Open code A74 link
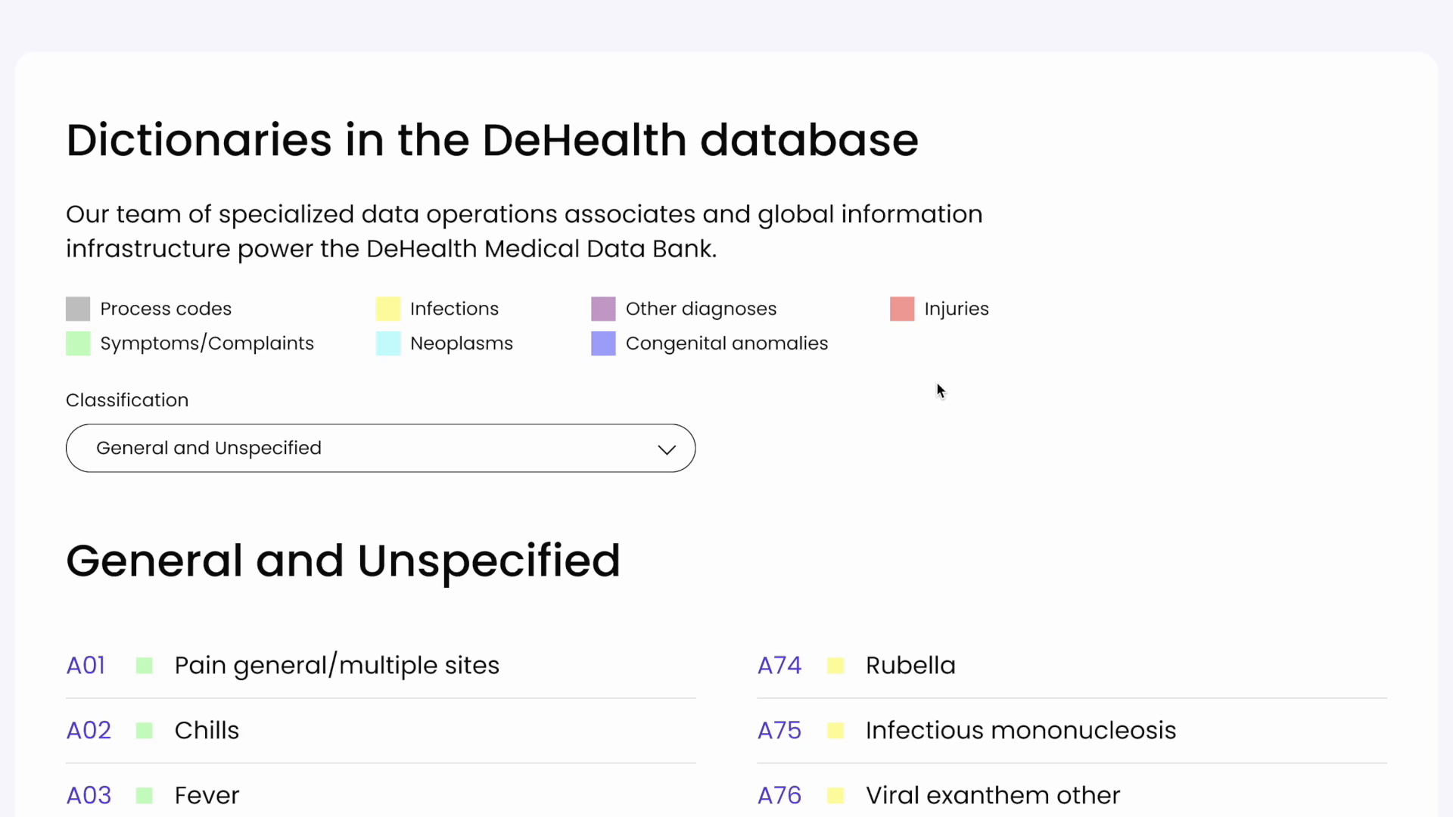 click(x=779, y=666)
